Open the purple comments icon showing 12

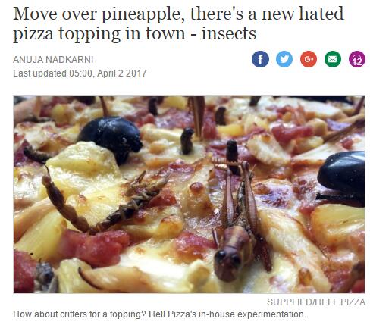pos(357,59)
